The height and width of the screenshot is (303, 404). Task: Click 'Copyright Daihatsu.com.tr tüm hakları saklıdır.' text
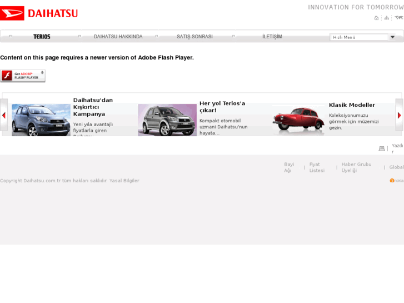point(54,181)
